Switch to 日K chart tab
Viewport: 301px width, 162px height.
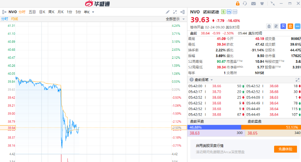click(x=42, y=12)
